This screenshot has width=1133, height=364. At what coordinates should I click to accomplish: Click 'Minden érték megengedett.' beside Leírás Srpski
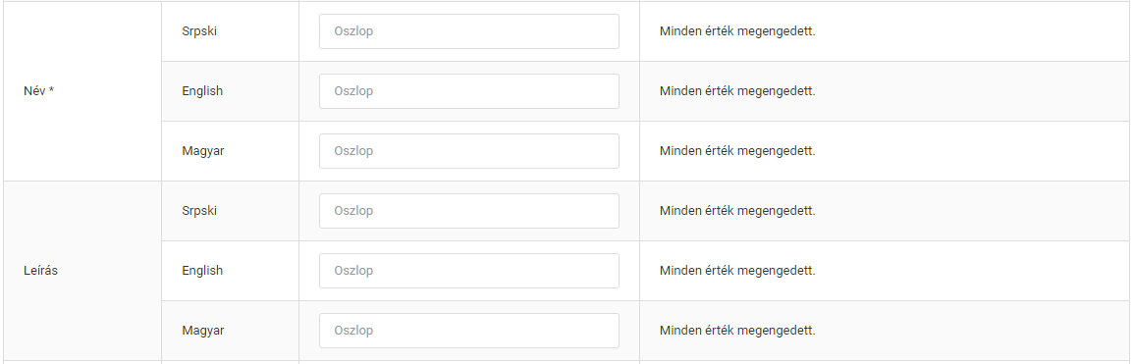pyautogui.click(x=737, y=211)
